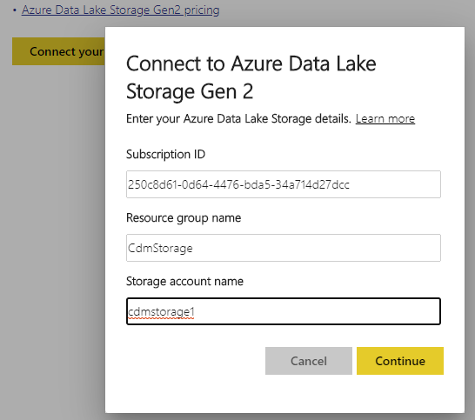Open Azure Data Lake Storage Gen2 pricing link

point(120,10)
